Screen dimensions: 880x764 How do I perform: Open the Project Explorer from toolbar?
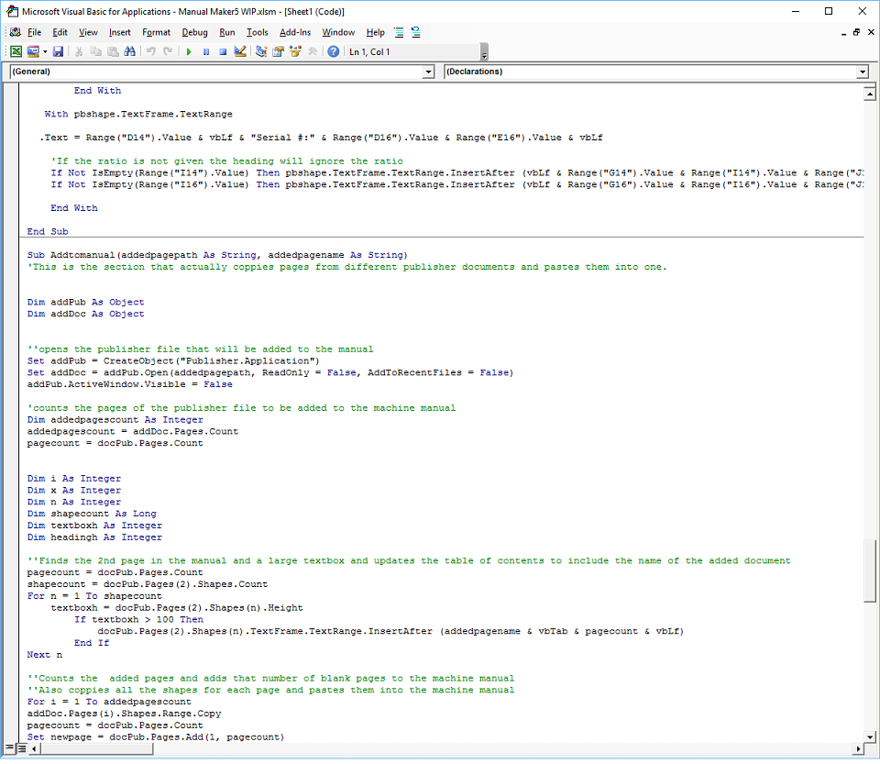click(261, 52)
